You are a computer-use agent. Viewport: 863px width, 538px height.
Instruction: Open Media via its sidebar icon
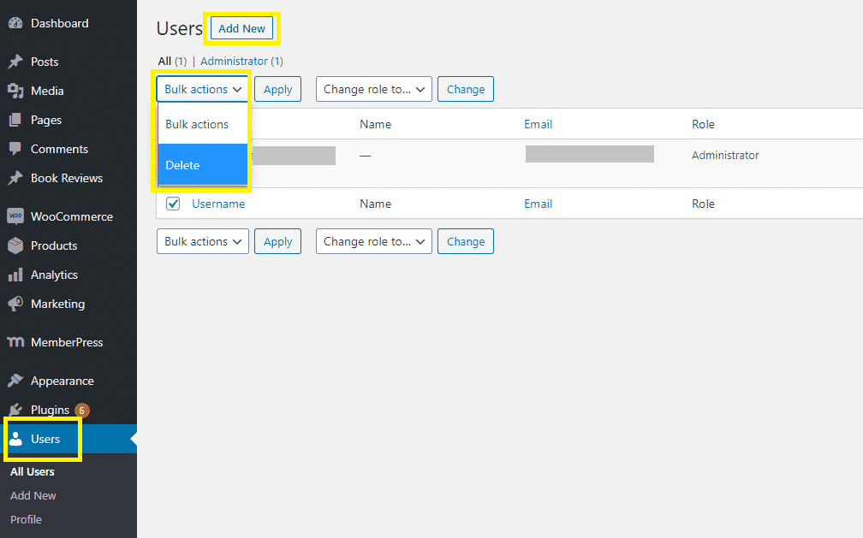(15, 92)
